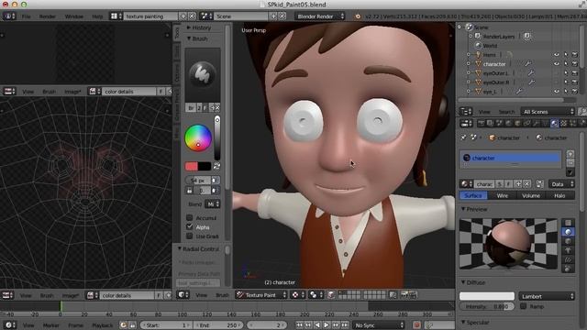Screen dimensions: 587x330
Task: Toggle selectability cursor for character row
Action: 566,64
